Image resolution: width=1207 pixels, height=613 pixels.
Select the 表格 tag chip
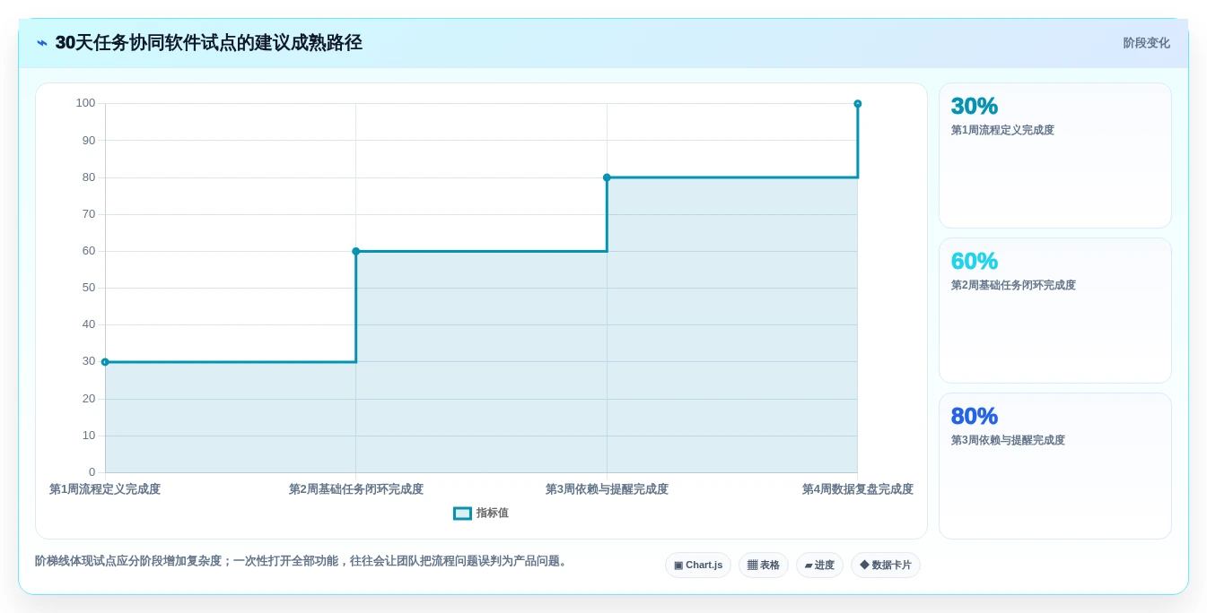tap(764, 566)
